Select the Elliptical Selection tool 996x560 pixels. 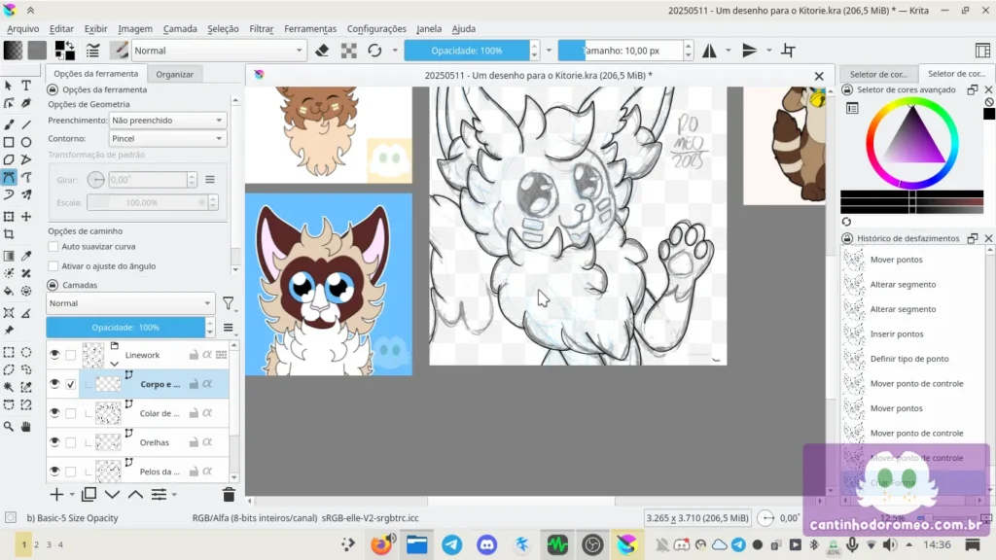26,352
